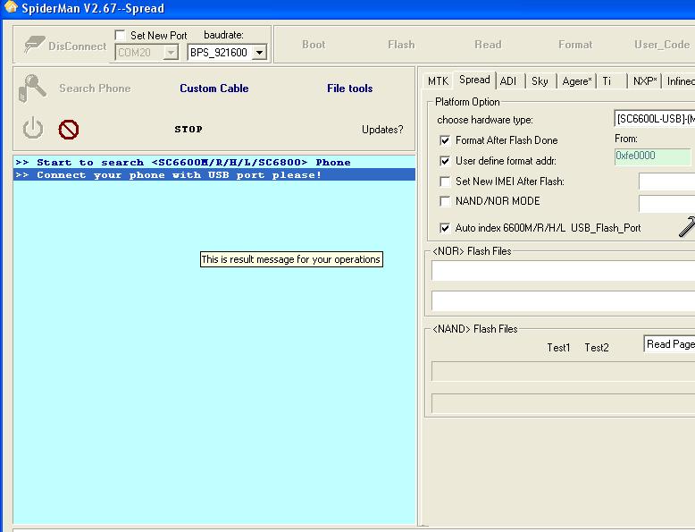The width and height of the screenshot is (695, 532).
Task: Enable Set New IMEI After Flash
Action: pos(445,181)
